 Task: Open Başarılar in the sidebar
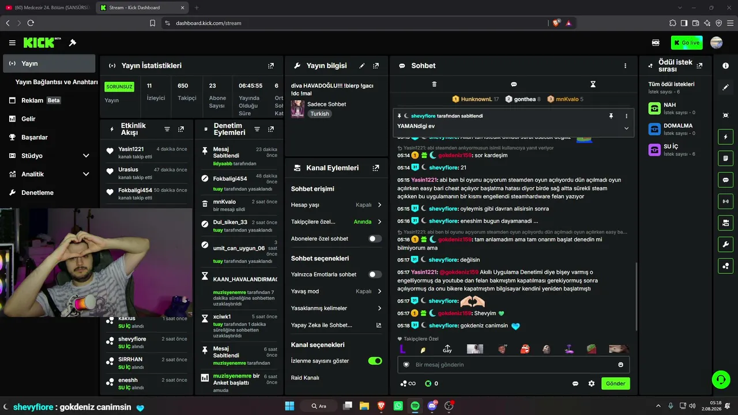(x=49, y=137)
